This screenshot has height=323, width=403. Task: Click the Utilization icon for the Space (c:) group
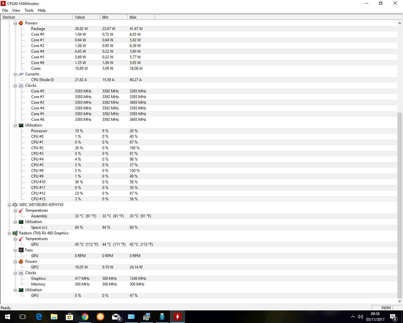[x=21, y=222]
